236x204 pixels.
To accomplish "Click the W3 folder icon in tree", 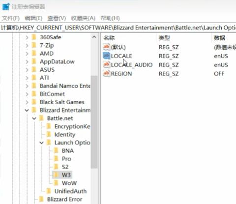I will [56, 175].
